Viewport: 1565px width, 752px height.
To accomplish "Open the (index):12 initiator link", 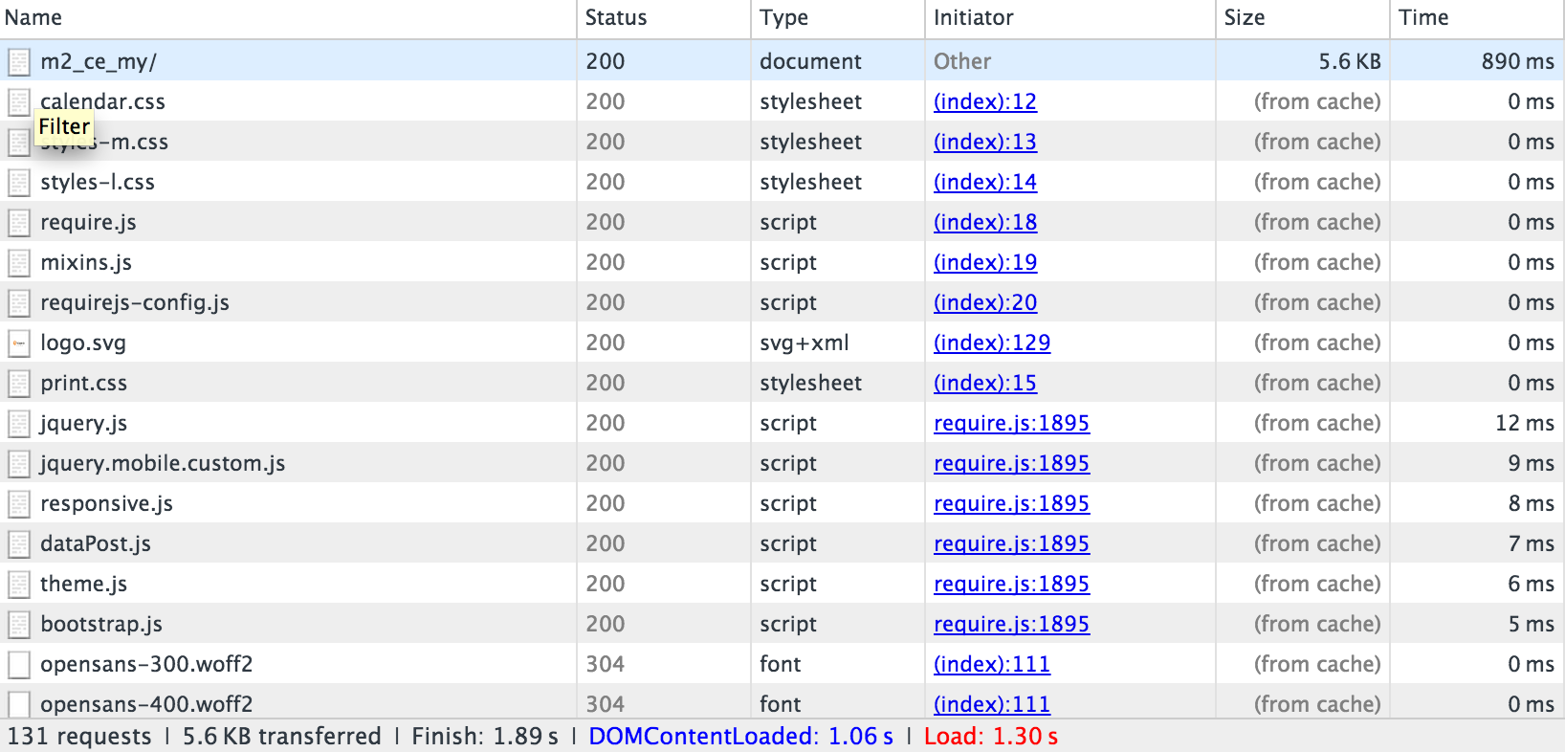I will (985, 101).
